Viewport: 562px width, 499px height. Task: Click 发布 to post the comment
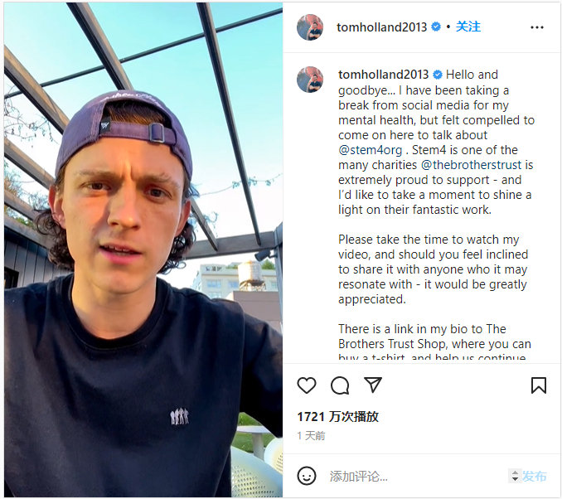click(534, 476)
